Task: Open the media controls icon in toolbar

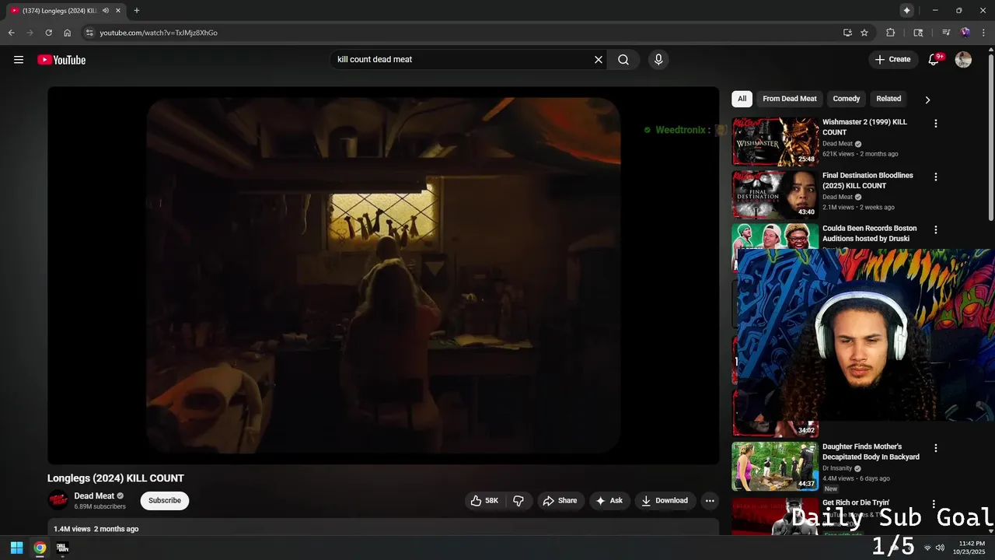Action: pos(946,33)
